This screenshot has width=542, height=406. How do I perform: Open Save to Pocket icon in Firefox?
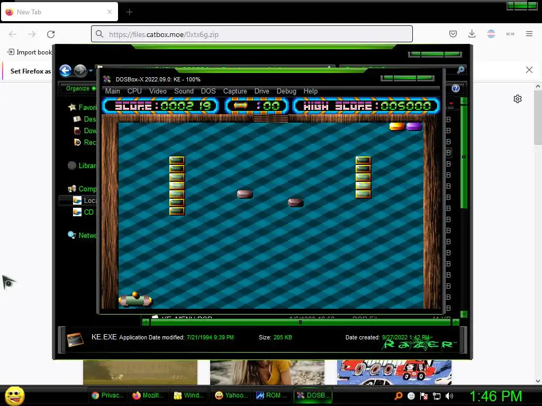point(453,34)
